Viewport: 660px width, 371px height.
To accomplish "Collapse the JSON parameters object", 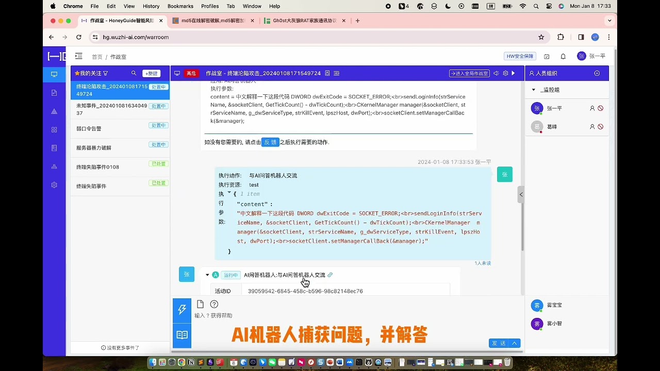I will [229, 193].
